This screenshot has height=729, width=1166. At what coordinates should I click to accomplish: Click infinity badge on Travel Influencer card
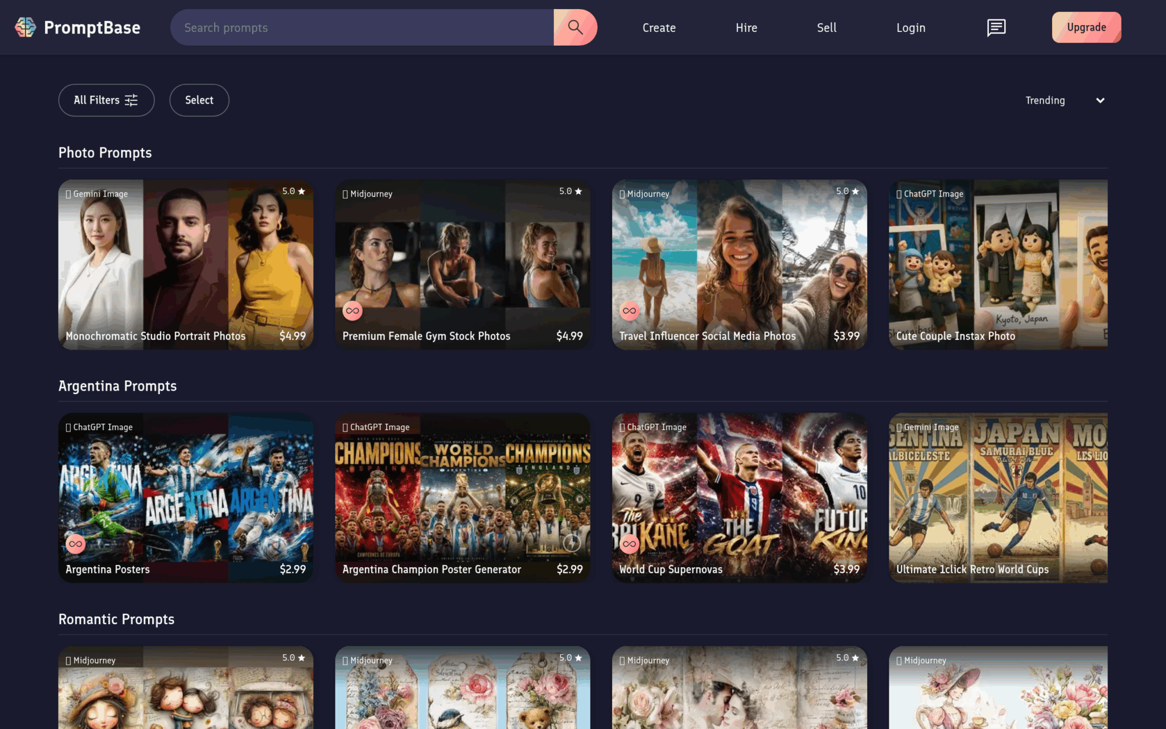pyautogui.click(x=629, y=311)
